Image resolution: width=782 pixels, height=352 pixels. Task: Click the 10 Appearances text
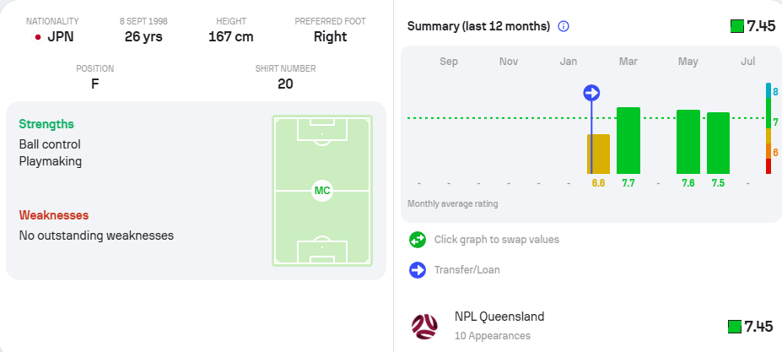pyautogui.click(x=493, y=336)
